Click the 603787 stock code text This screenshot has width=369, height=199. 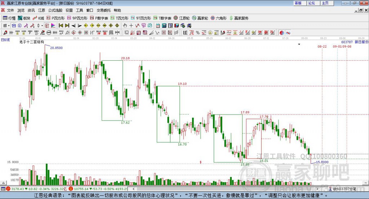347,42
